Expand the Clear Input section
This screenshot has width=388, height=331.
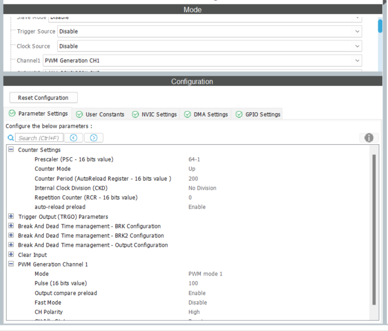11,254
